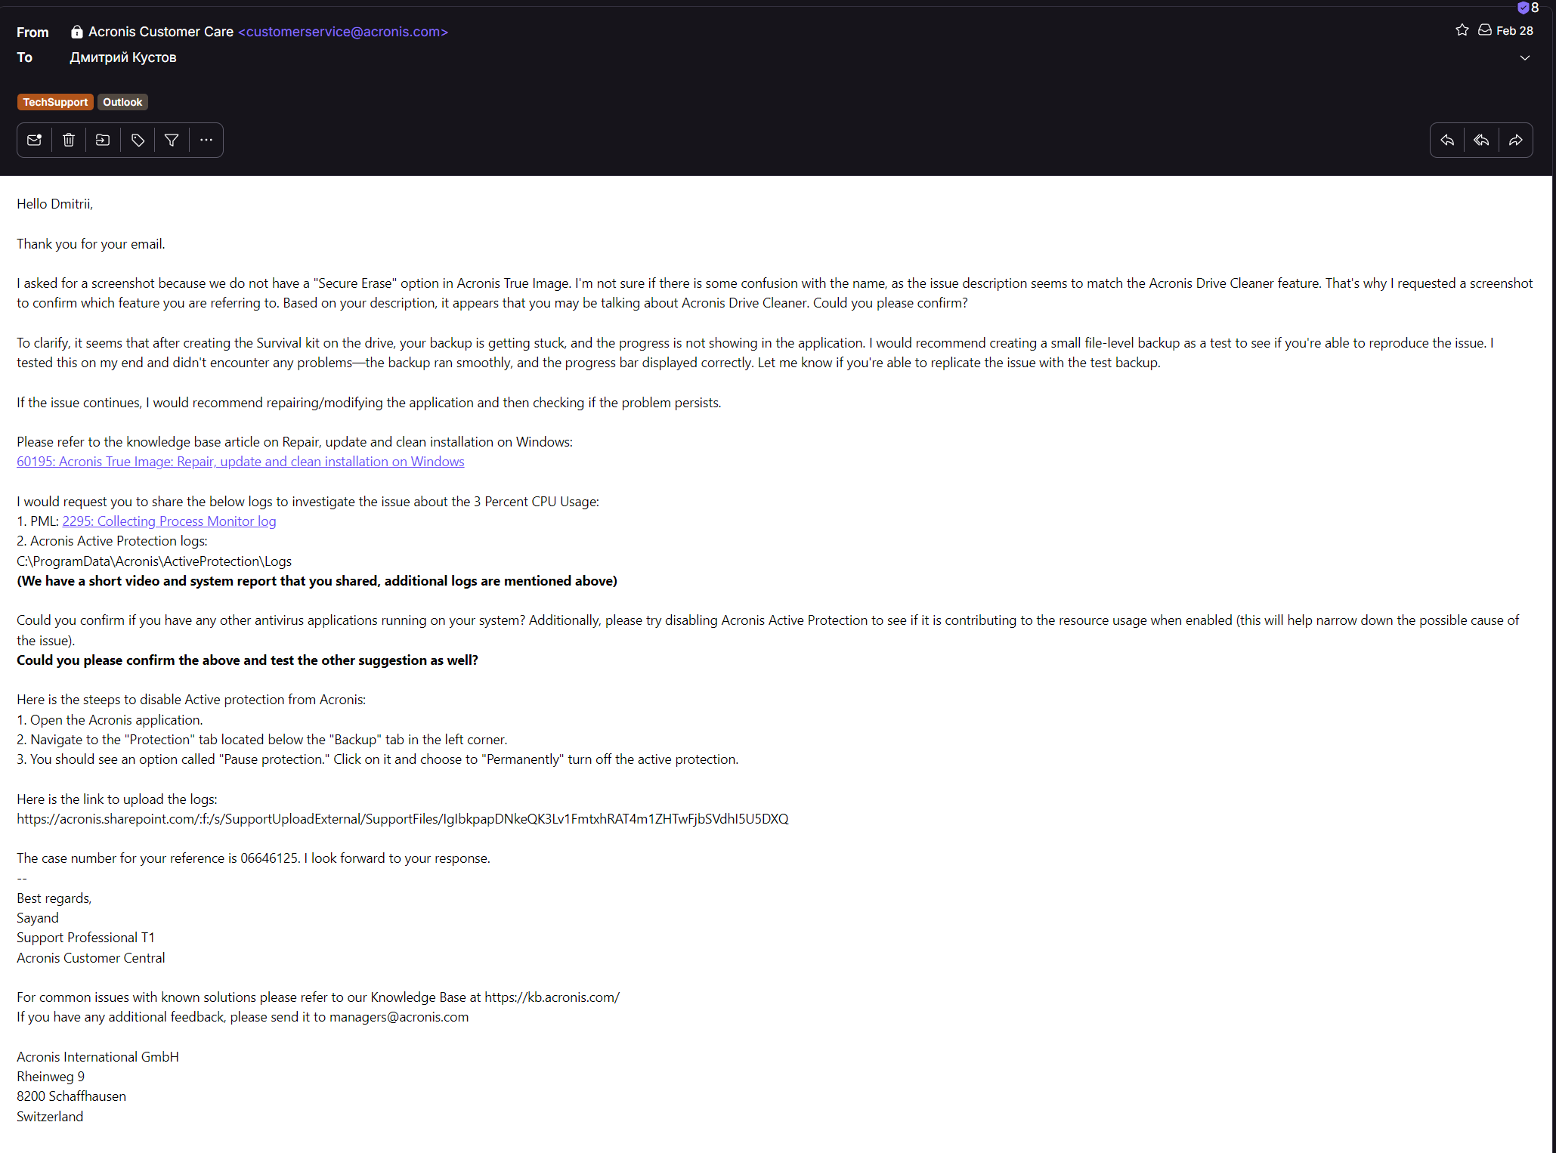Click step "1. Open the Acronis application."
The width and height of the screenshot is (1556, 1153).
(110, 720)
